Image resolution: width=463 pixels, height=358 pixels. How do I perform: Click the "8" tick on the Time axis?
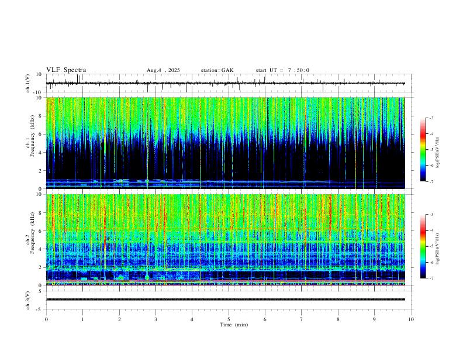[338, 319]
